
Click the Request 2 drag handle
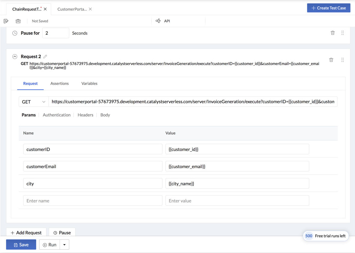342,60
